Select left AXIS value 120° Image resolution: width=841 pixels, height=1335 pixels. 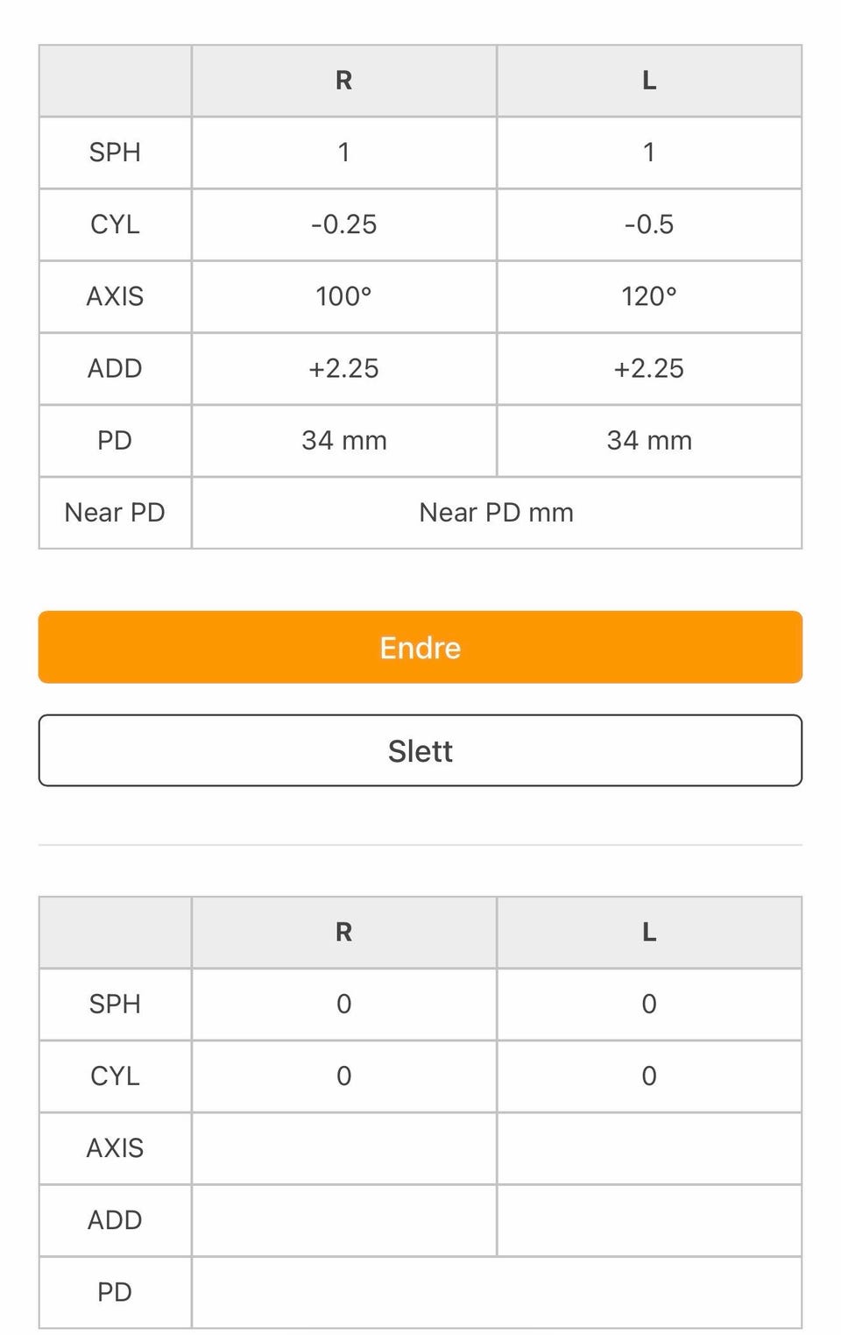[648, 296]
